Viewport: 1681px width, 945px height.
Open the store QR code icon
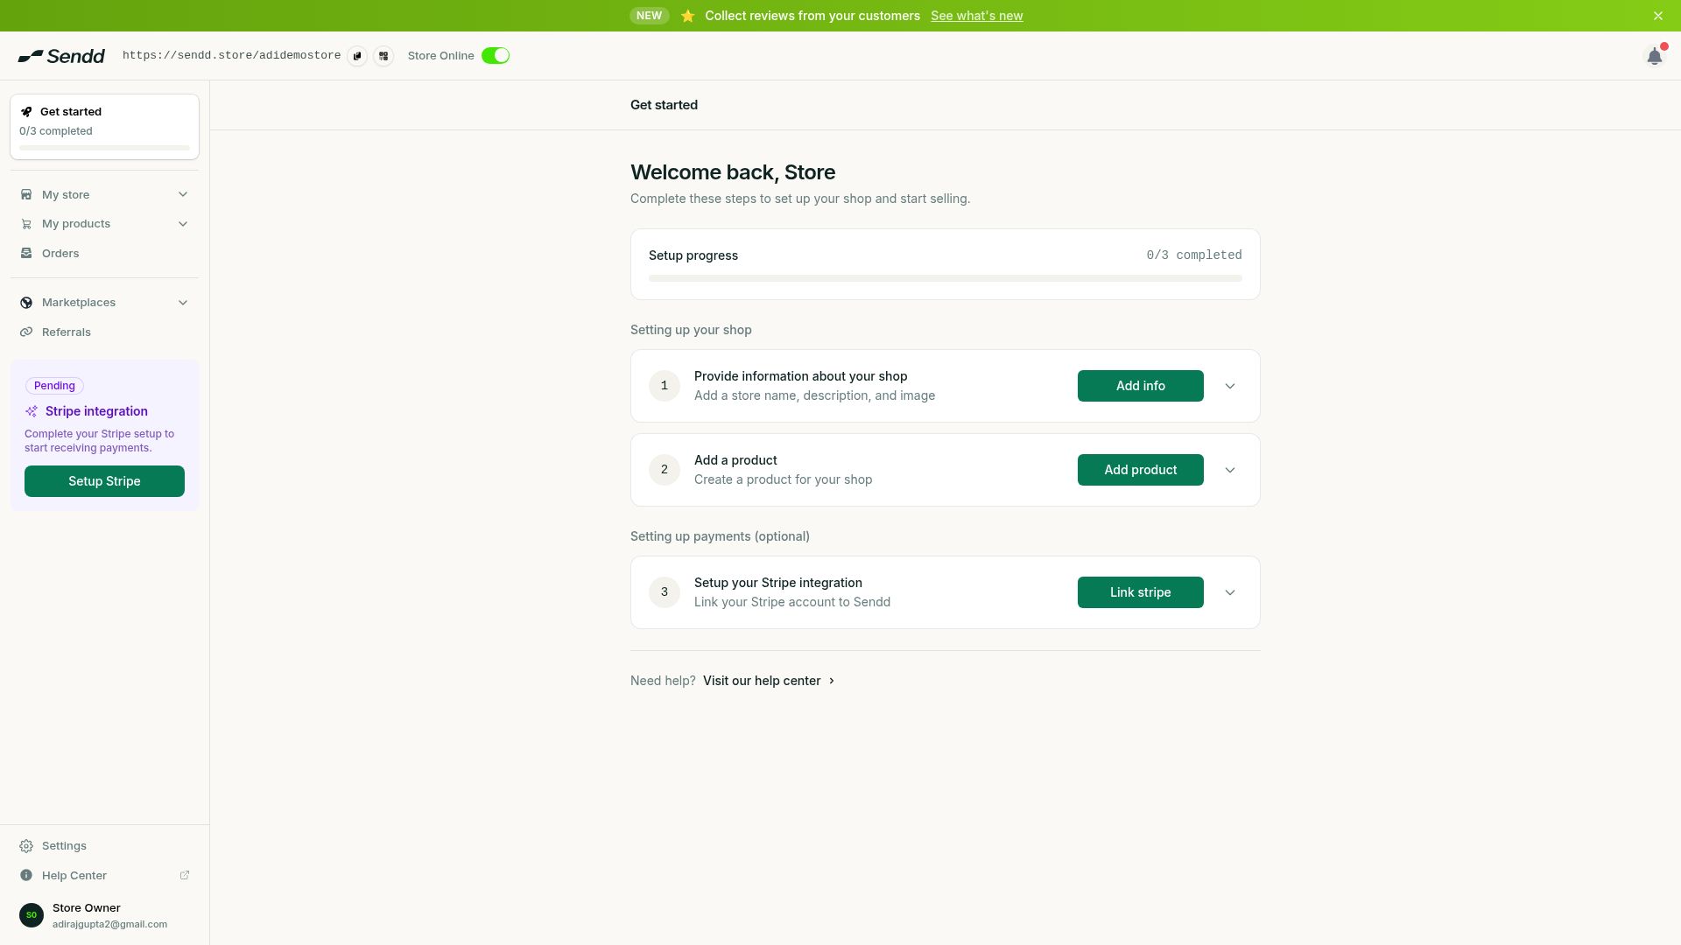tap(383, 56)
